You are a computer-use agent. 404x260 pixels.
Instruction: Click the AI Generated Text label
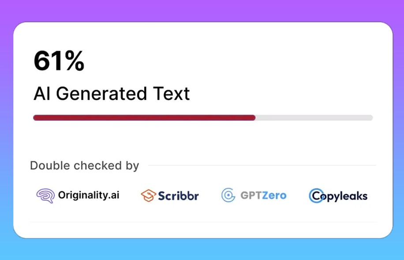[112, 93]
